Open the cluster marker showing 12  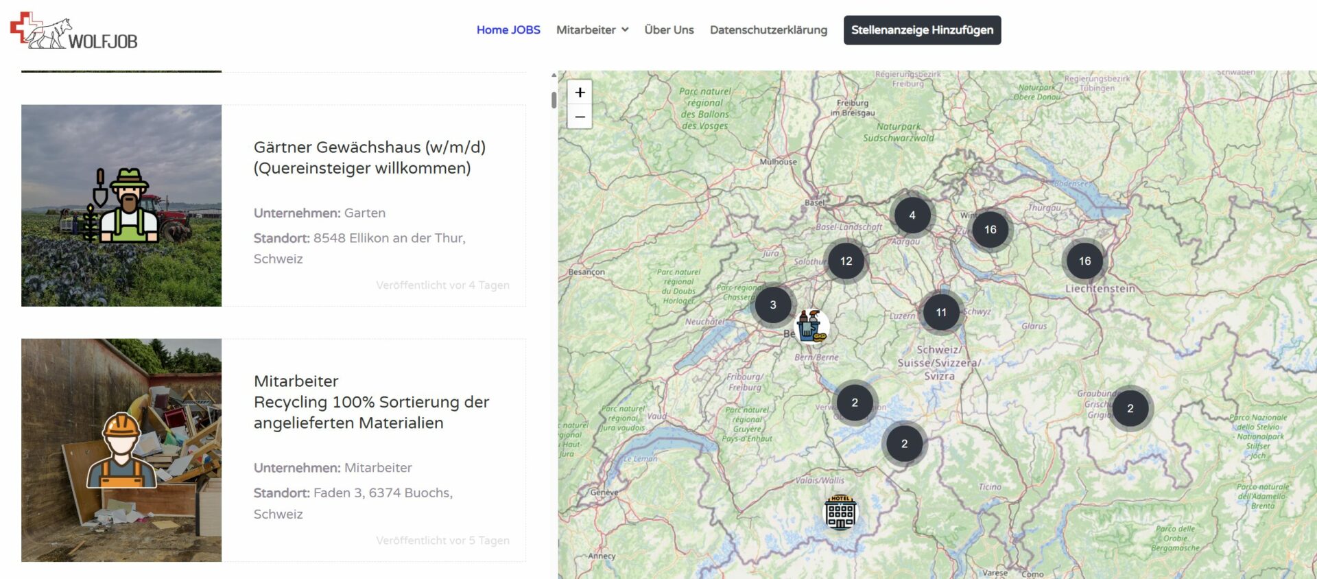846,261
